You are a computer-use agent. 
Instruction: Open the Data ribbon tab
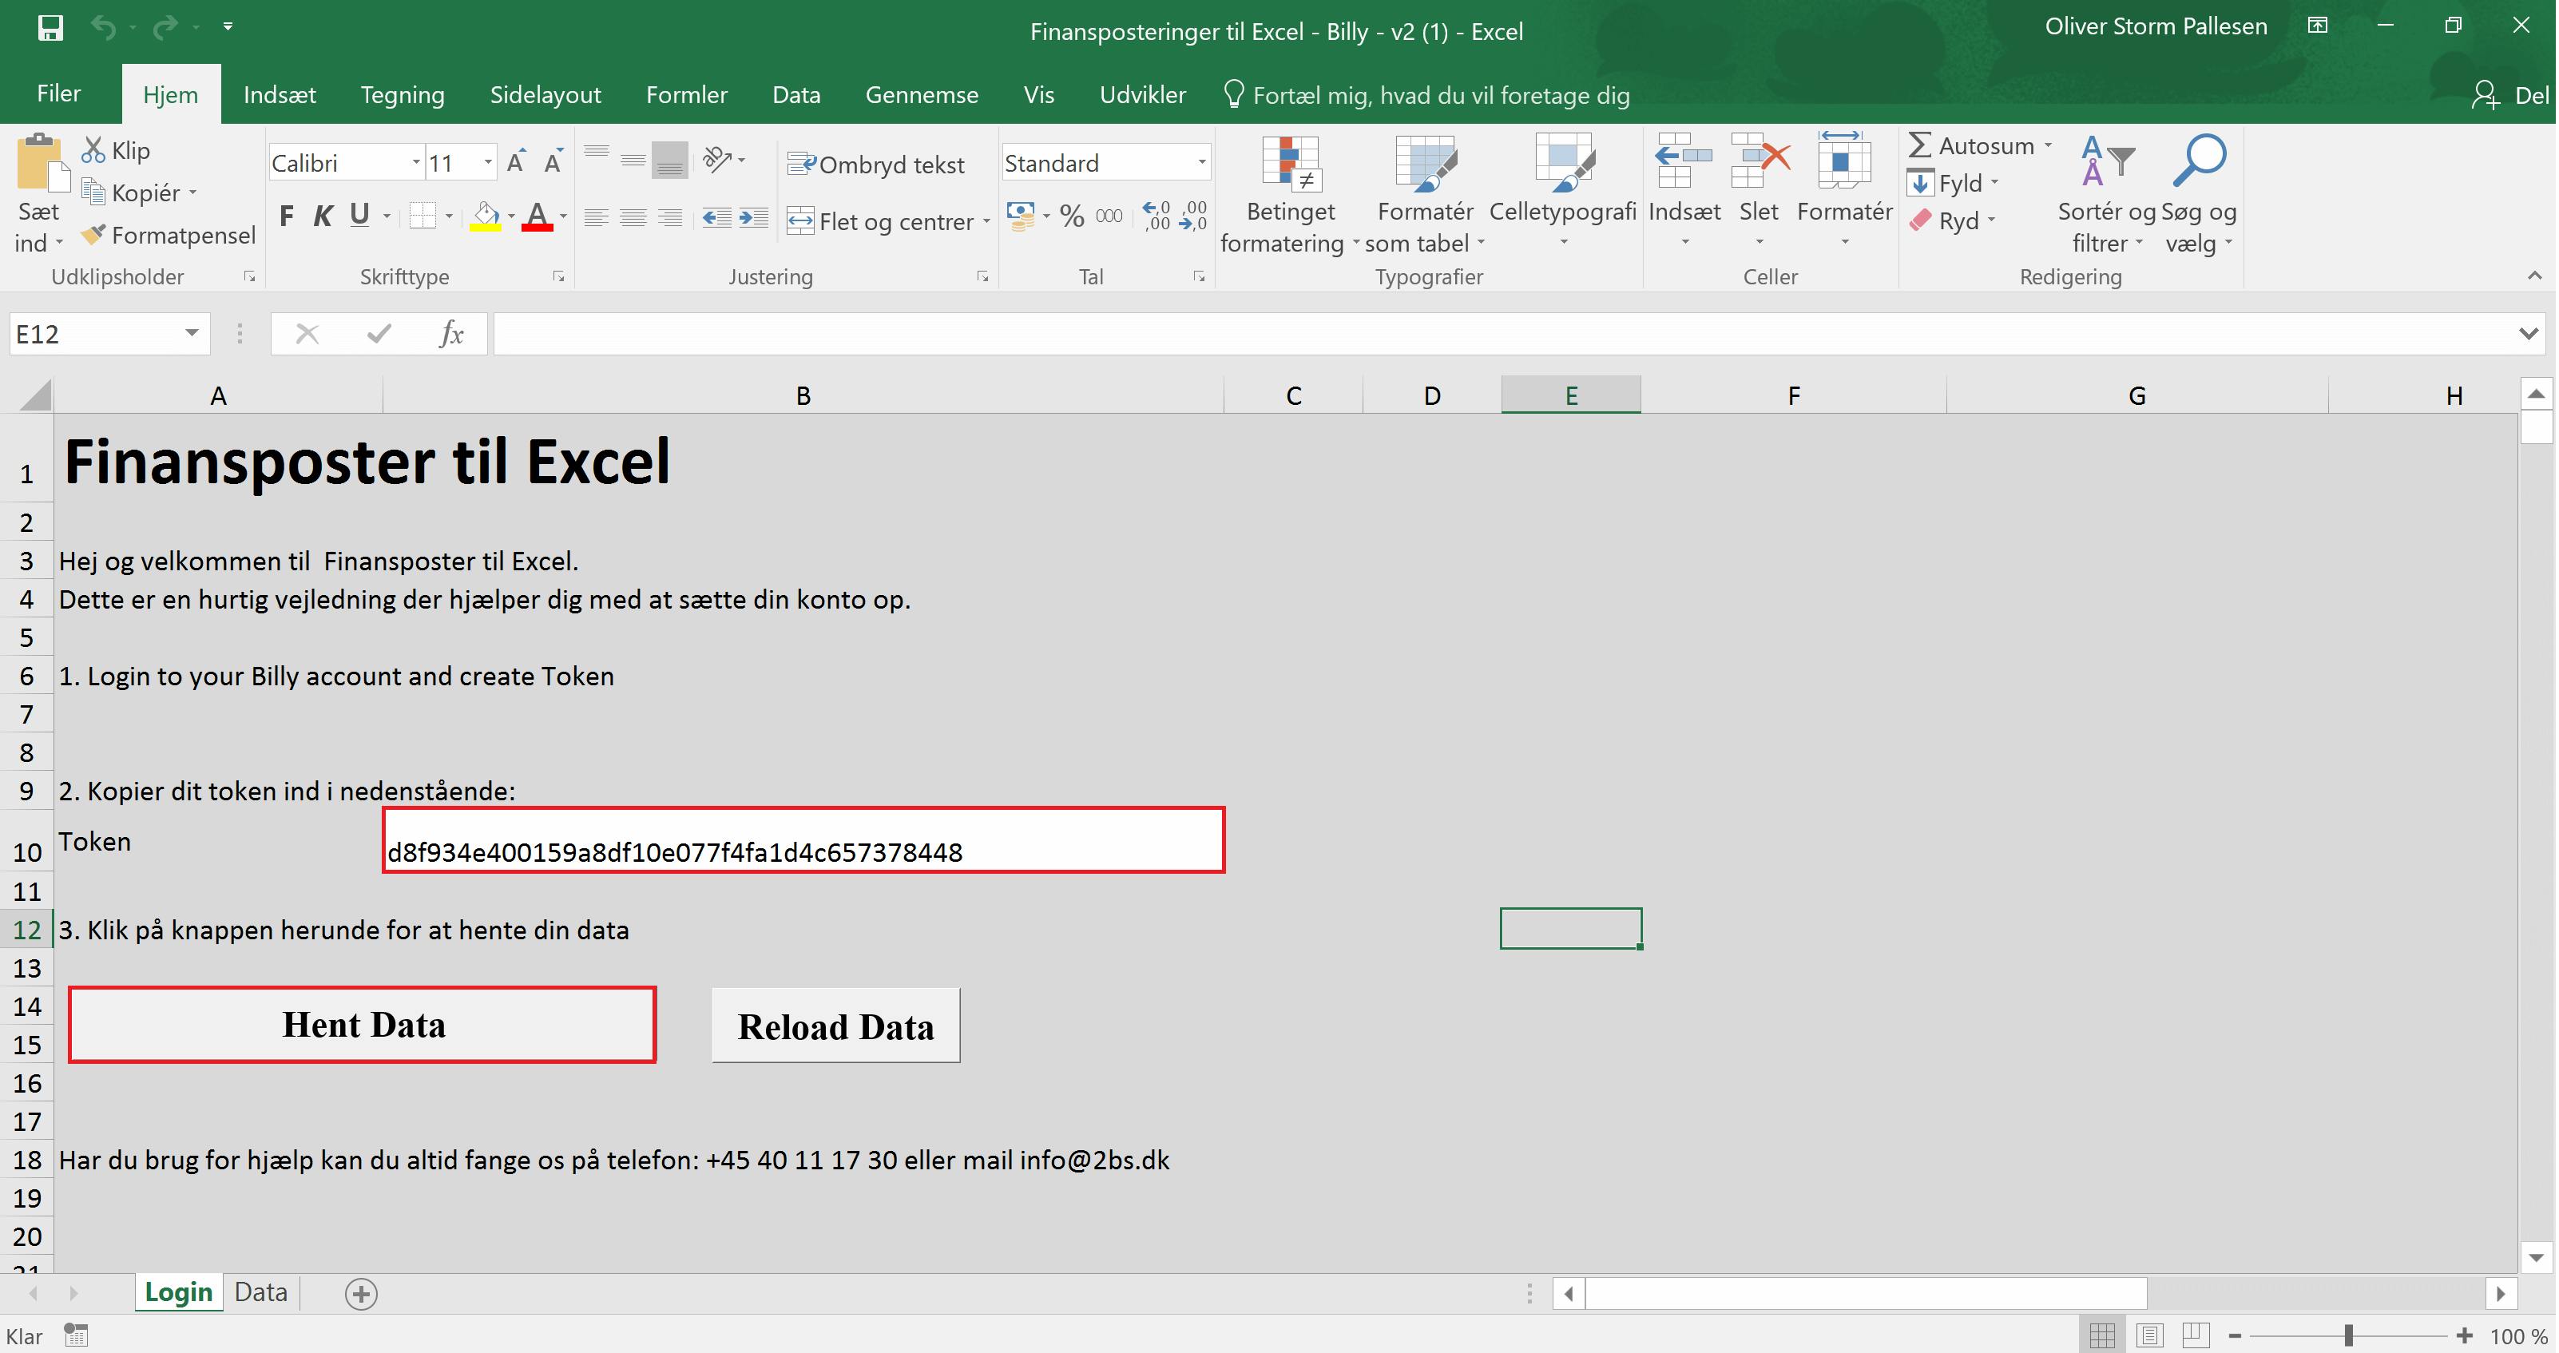click(797, 94)
